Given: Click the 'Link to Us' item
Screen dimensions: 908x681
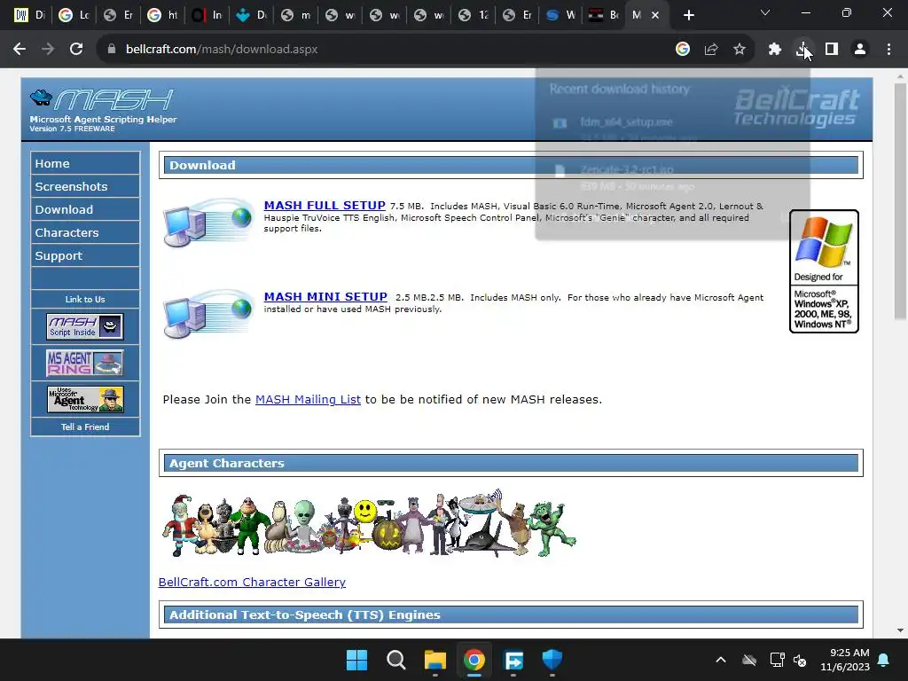Looking at the screenshot, I should pos(85,300).
